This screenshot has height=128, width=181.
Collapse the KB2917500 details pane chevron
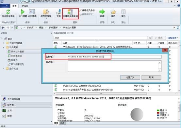[179, 98]
